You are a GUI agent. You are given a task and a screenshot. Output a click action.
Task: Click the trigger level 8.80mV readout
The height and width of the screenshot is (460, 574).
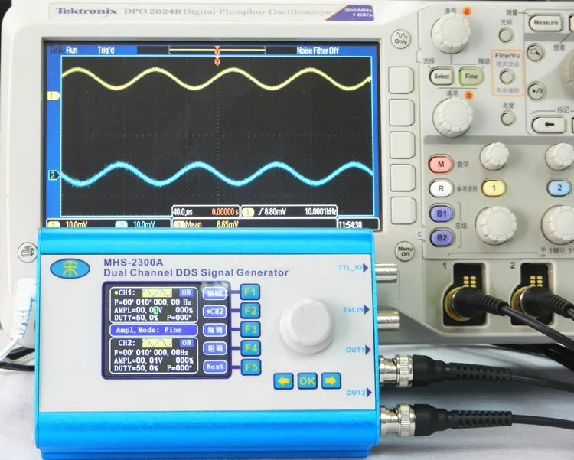click(272, 211)
